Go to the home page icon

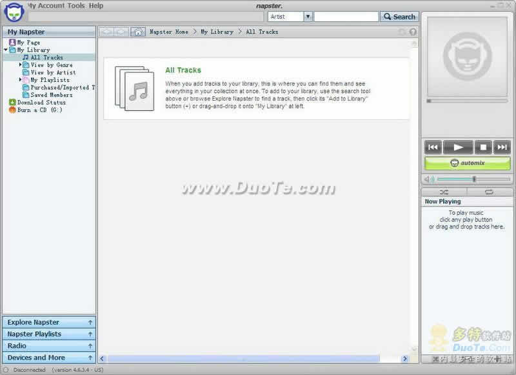[138, 32]
